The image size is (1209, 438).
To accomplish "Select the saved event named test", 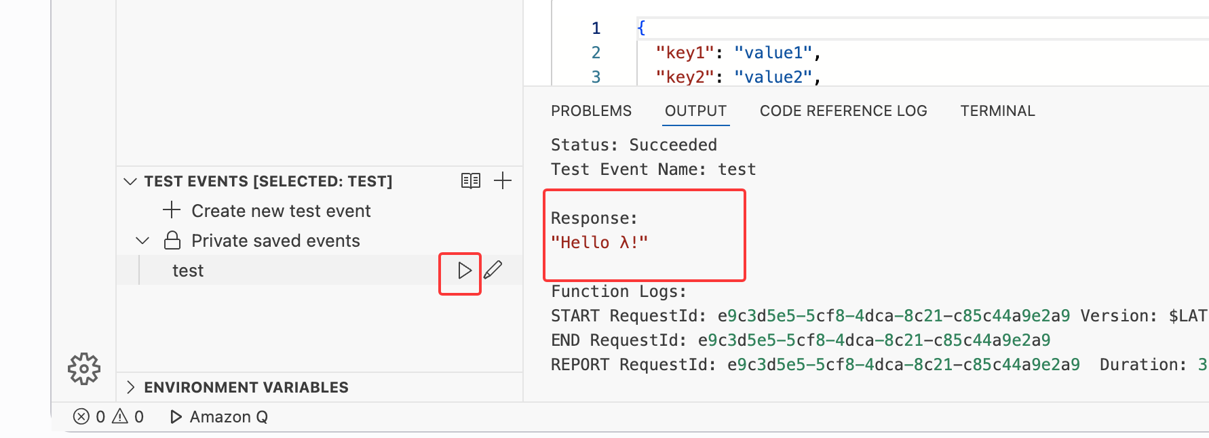I will point(188,271).
